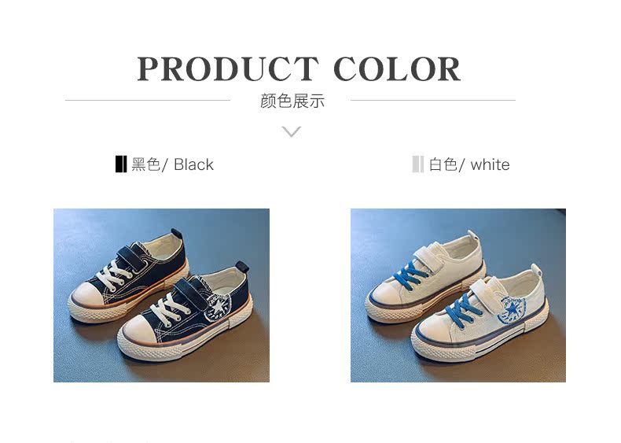This screenshot has width=621, height=443.
Task: Click the black color swatch bar
Action: pyautogui.click(x=121, y=164)
